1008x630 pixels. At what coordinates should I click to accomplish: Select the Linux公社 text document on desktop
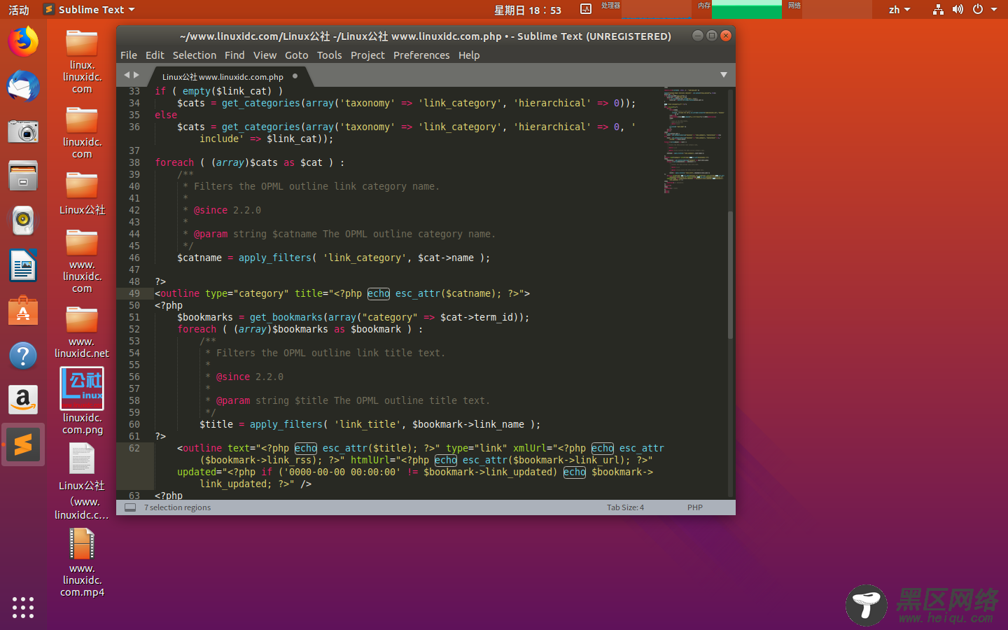(x=82, y=482)
